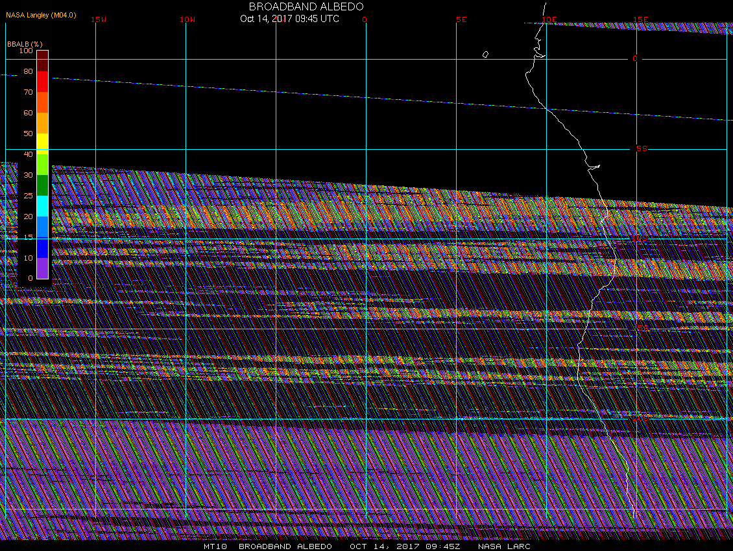Viewport: 733px width, 551px height.
Task: Pick the light blue 15-20 legend swatch
Action: [43, 227]
